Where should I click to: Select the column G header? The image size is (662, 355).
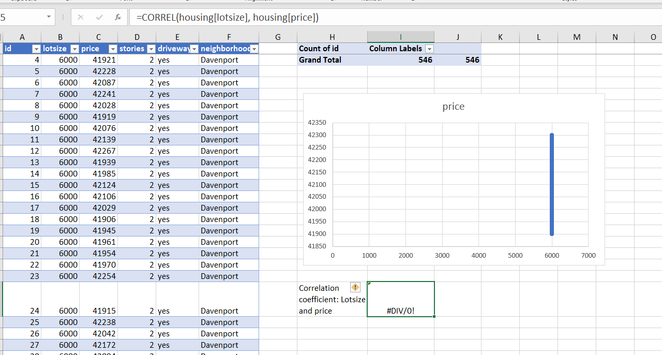(x=278, y=37)
